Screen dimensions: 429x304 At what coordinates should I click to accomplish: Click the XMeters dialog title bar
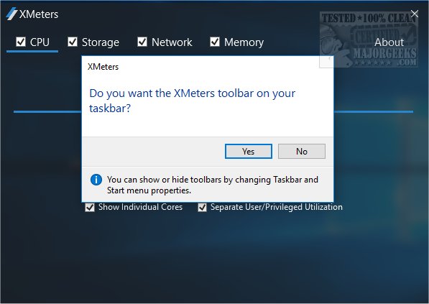208,67
